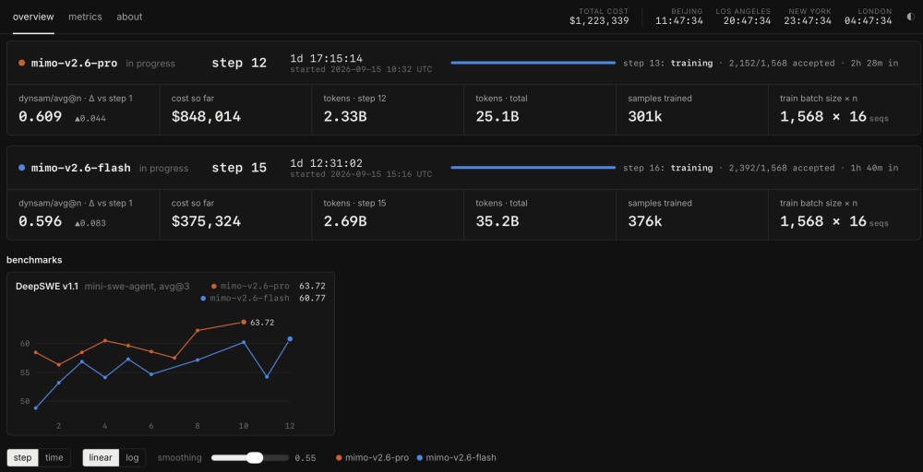
Task: Click the orange dot beside mimo-v2.6-pro run title
Action: pos(22,63)
